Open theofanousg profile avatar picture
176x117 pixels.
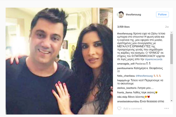click(x=121, y=14)
